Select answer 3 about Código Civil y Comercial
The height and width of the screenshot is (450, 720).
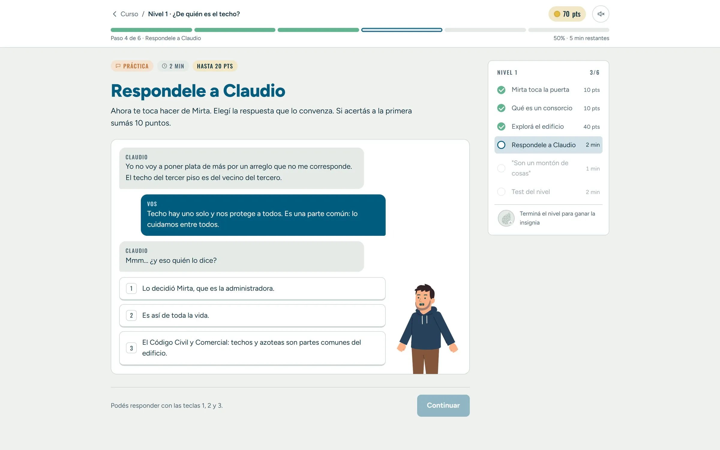click(252, 348)
